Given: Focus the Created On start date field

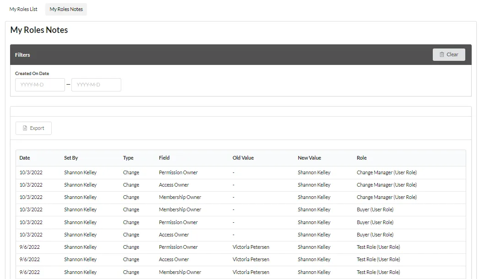Looking at the screenshot, I should [x=40, y=85].
